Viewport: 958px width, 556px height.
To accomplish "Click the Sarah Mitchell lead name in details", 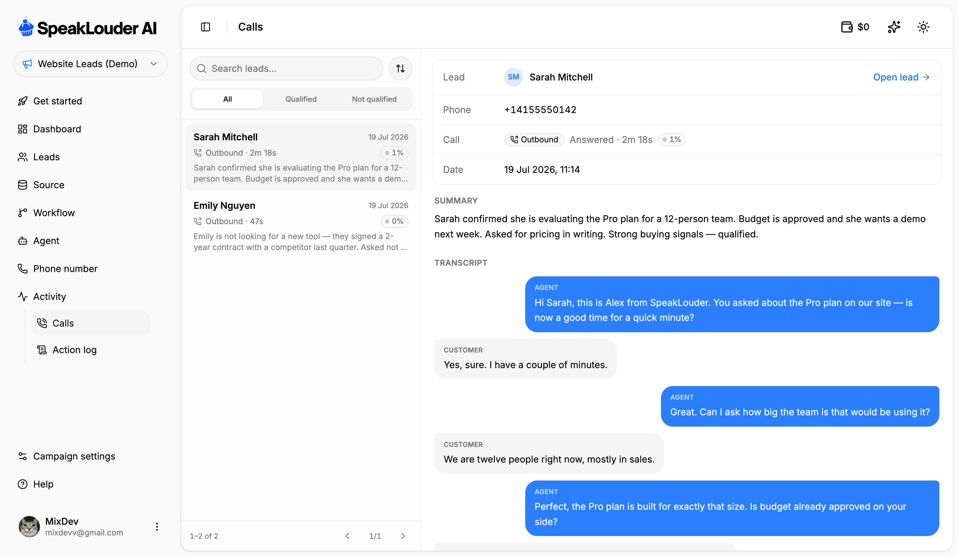I will pos(561,77).
